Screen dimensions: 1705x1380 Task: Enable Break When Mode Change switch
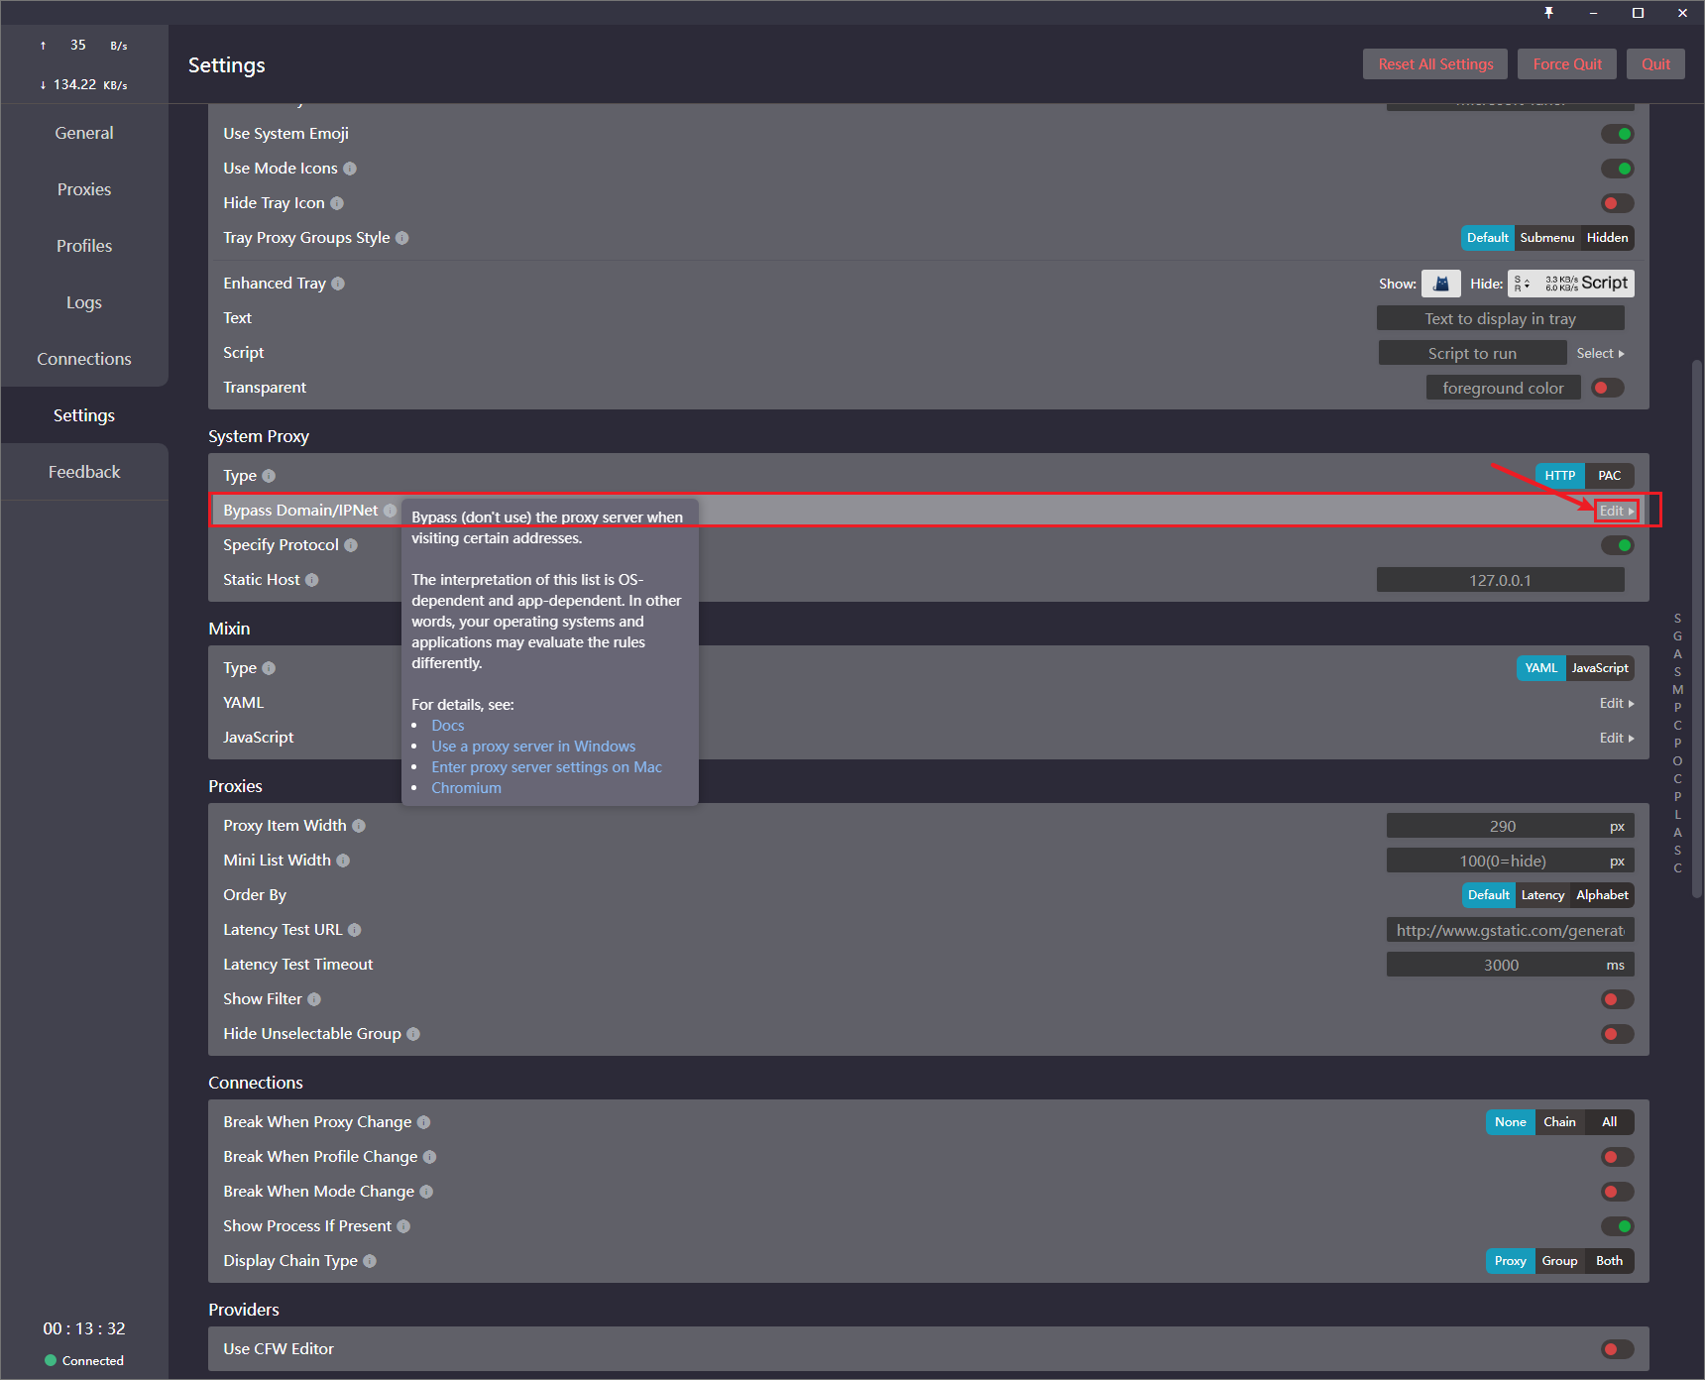click(1618, 1192)
